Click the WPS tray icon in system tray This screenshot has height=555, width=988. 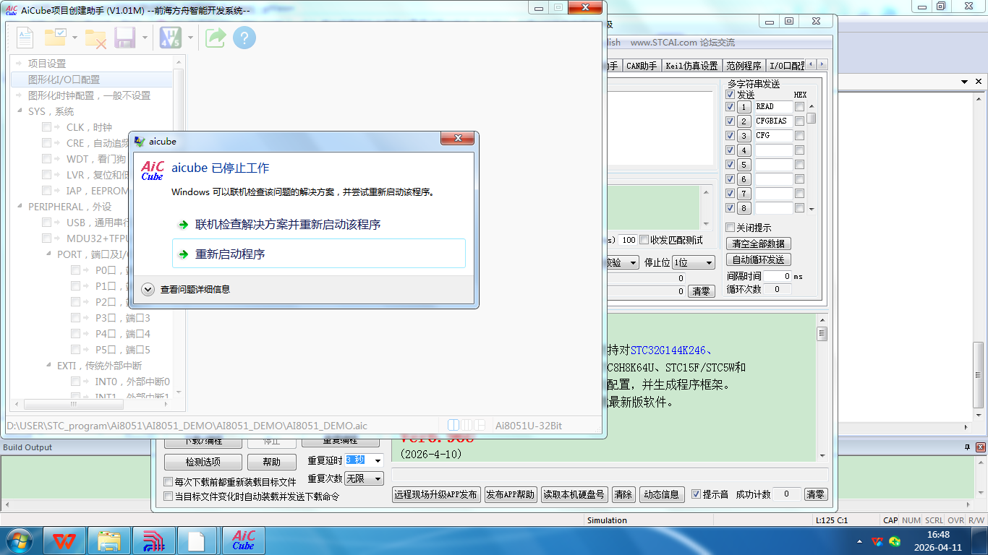[877, 541]
